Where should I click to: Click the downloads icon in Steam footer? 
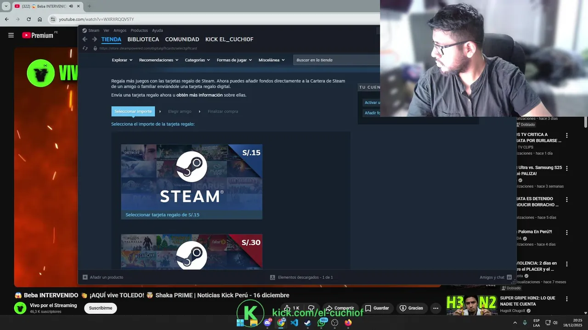point(272,277)
